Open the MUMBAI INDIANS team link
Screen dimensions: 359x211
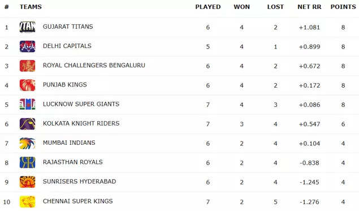click(69, 143)
